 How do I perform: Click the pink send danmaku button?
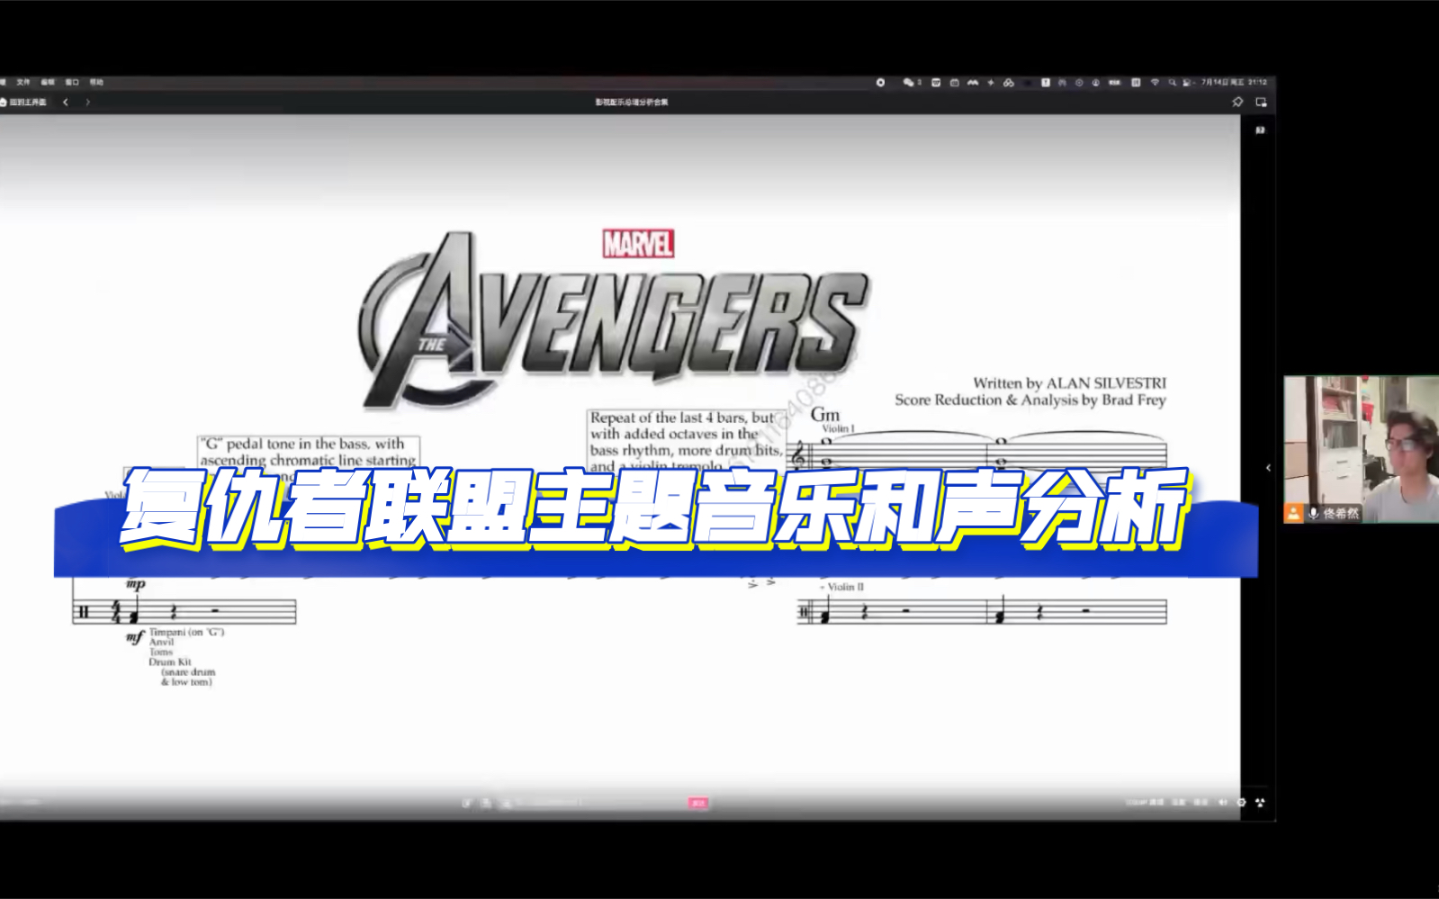(x=698, y=803)
